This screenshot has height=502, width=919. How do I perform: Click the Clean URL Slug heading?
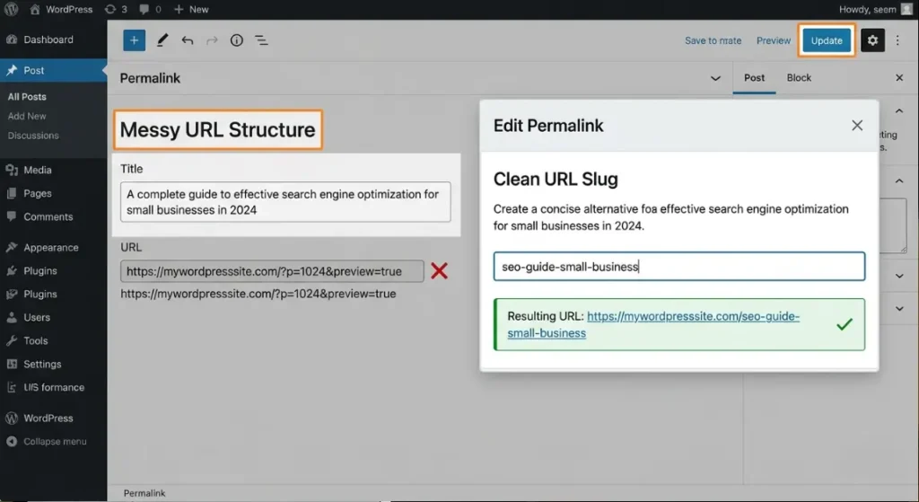(556, 179)
